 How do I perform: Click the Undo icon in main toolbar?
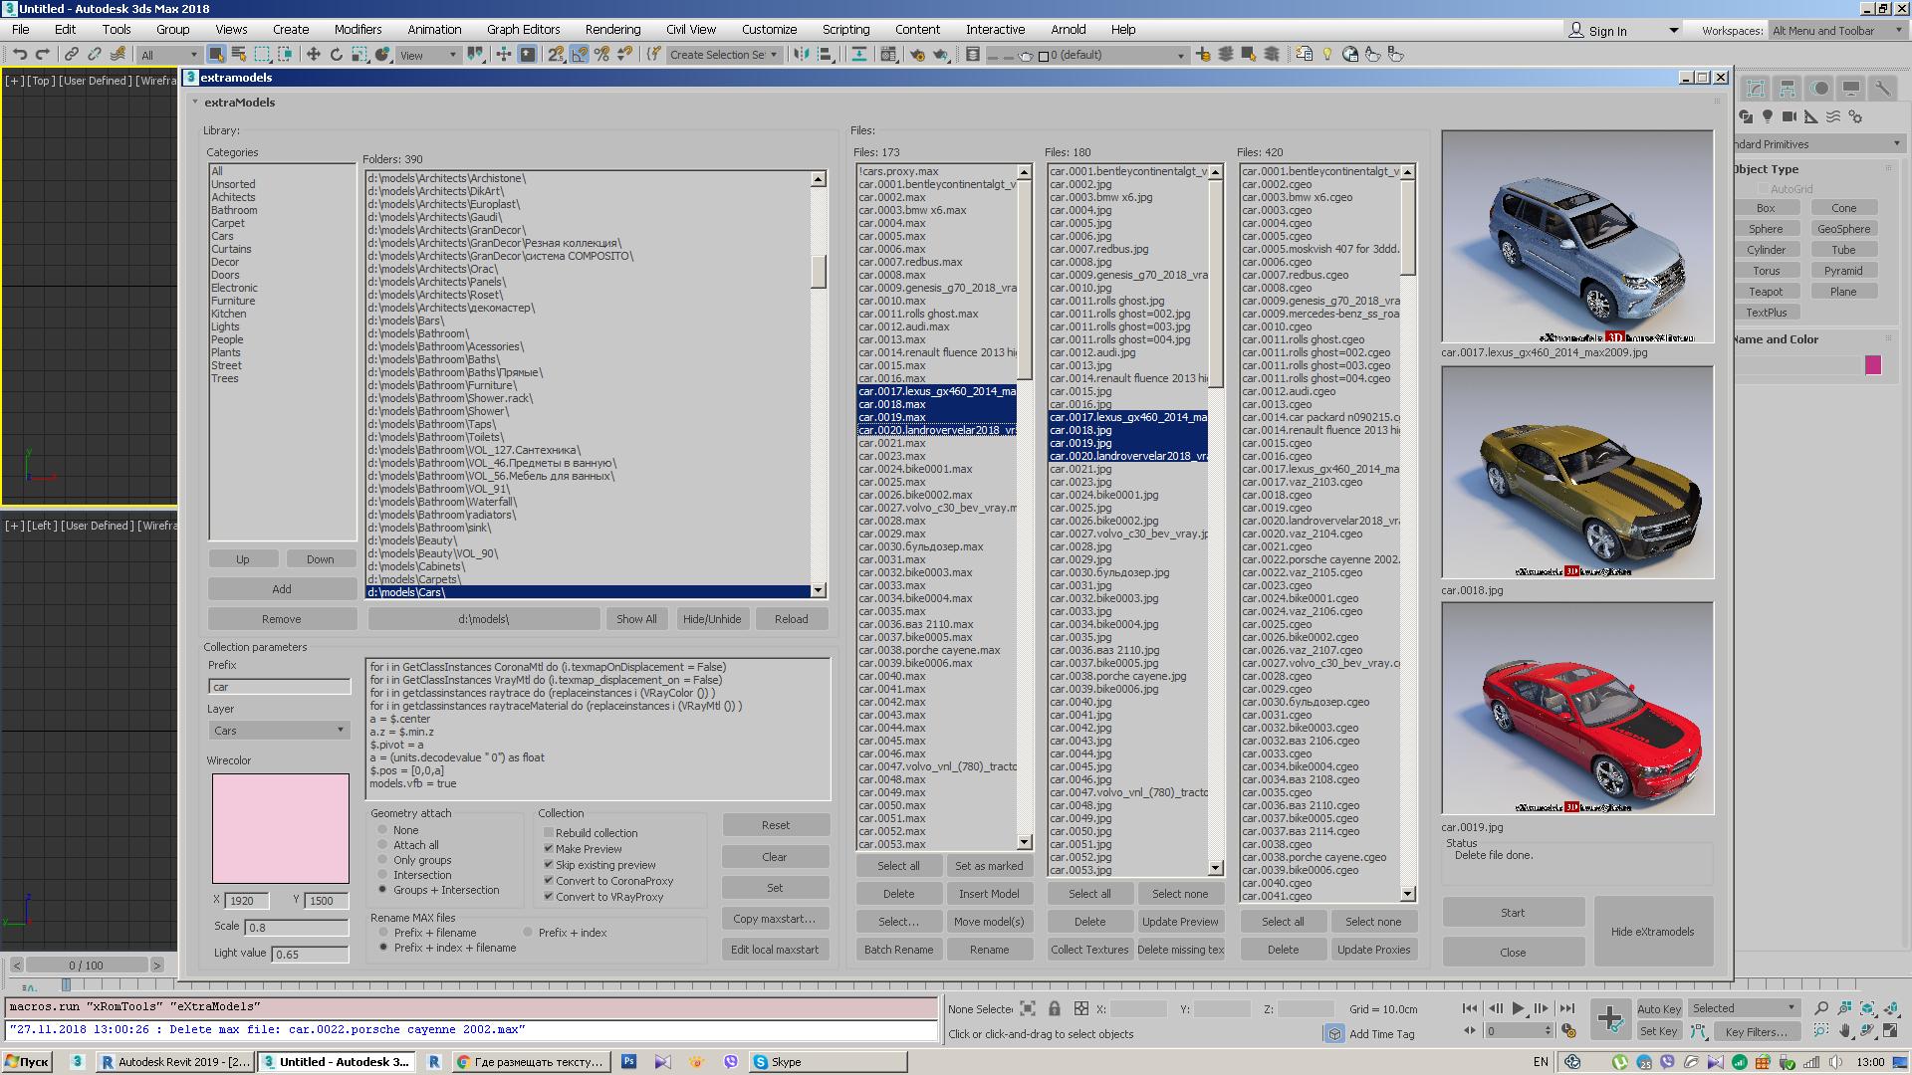click(x=19, y=55)
